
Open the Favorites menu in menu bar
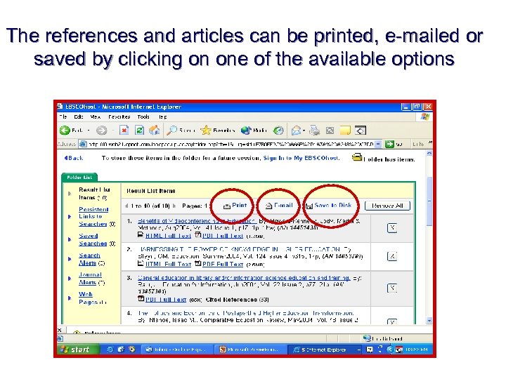(119, 117)
